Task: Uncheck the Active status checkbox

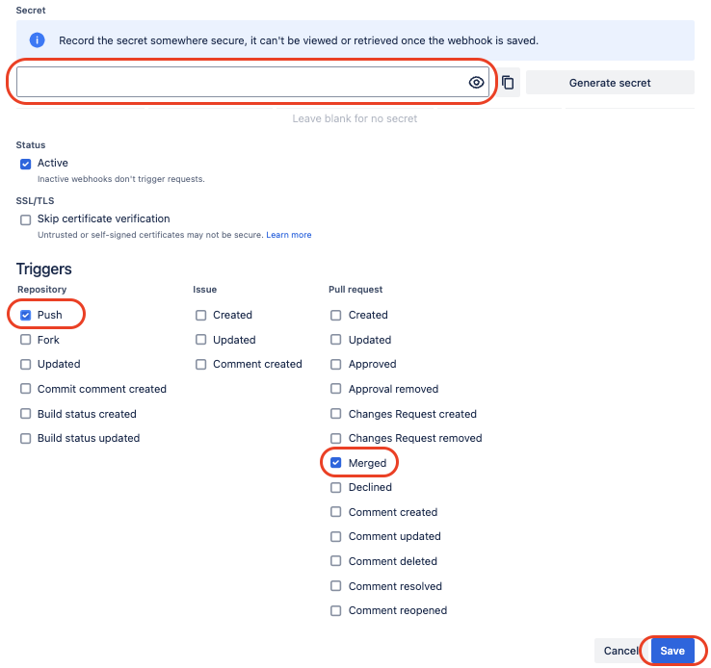Action: (x=26, y=164)
